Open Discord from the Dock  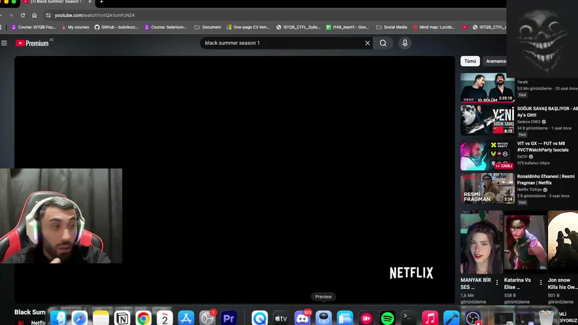[x=302, y=318]
